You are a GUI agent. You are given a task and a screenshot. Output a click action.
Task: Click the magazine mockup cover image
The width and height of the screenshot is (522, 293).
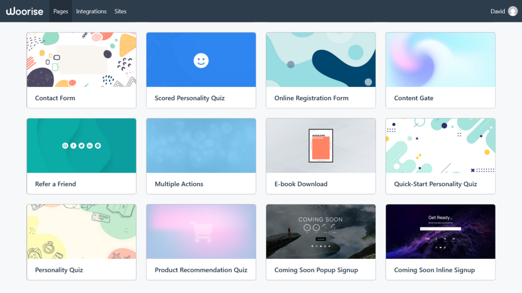[321, 145]
